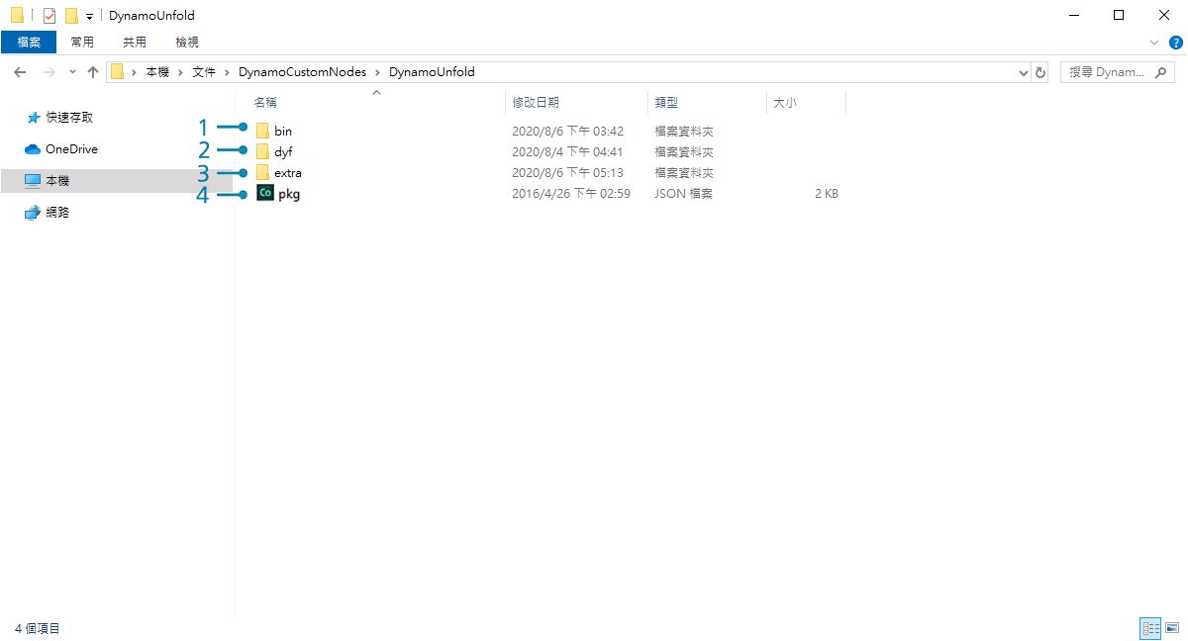
Task: Click the date '2020/8/6 下午 05:13'
Action: 567,173
